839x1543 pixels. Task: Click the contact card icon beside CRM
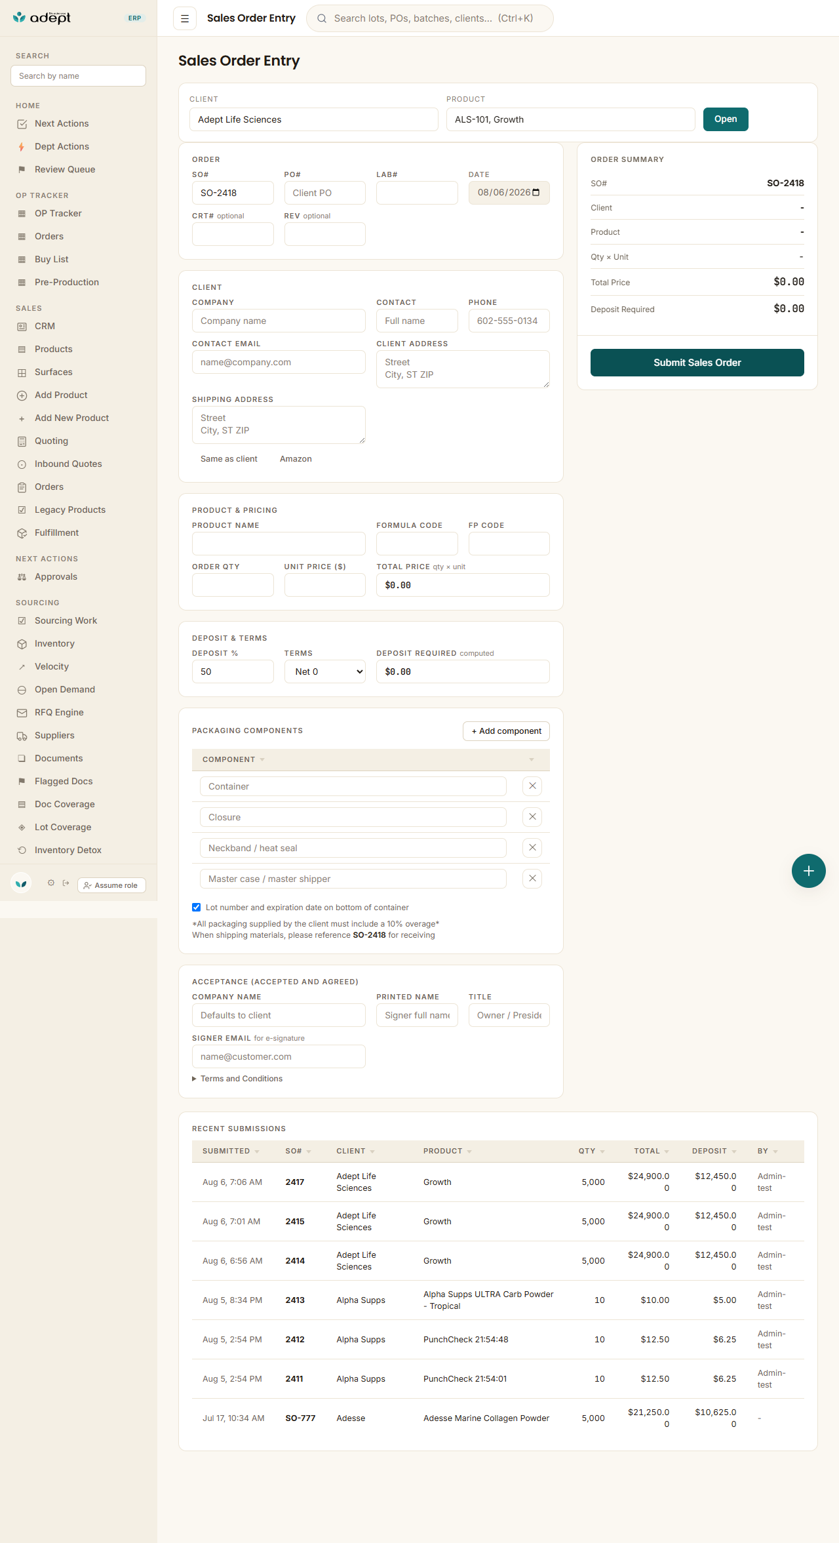point(22,327)
